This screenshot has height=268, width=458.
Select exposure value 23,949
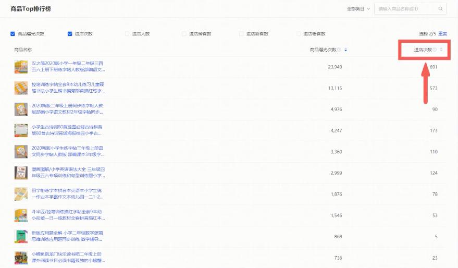point(335,67)
